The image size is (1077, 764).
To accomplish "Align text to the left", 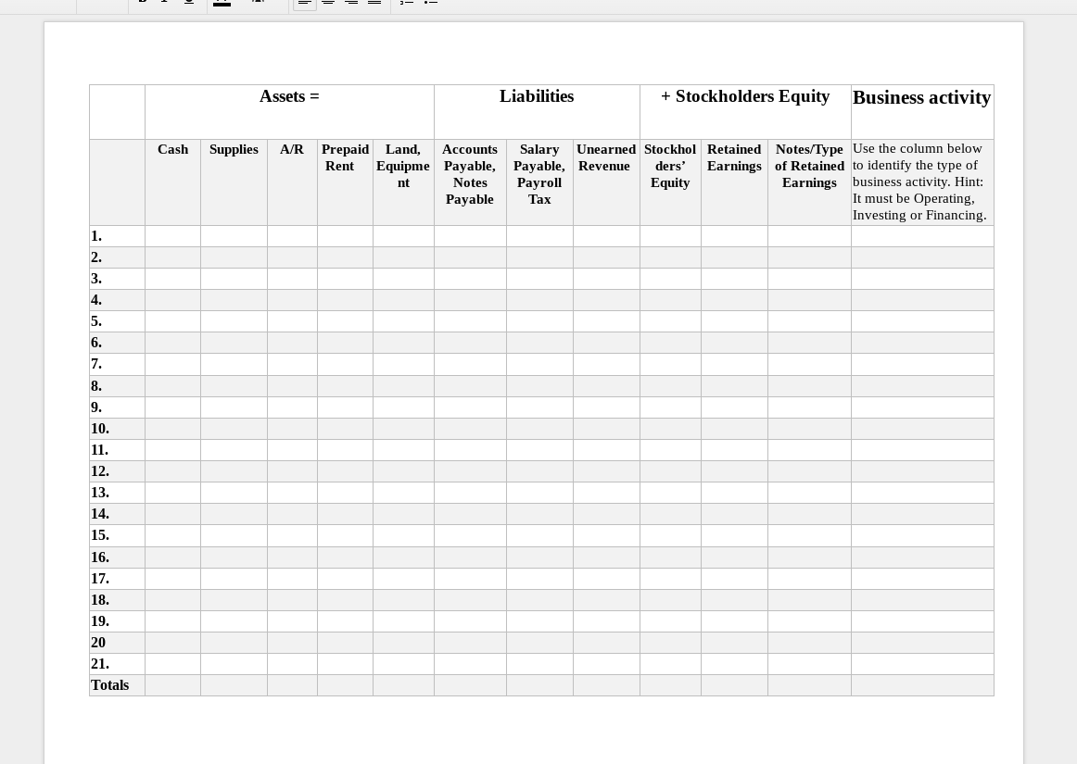I will click(x=305, y=3).
